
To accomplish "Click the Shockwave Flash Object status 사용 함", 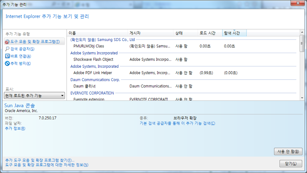I will (x=181, y=60).
